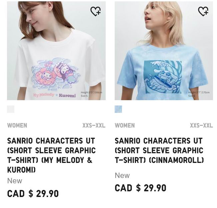Open My Melody & Kuromi product image
Image resolution: width=217 pixels, height=208 pixels.
(56, 51)
